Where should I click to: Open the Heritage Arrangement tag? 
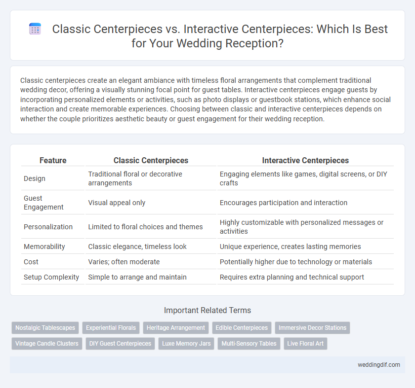[176, 328]
